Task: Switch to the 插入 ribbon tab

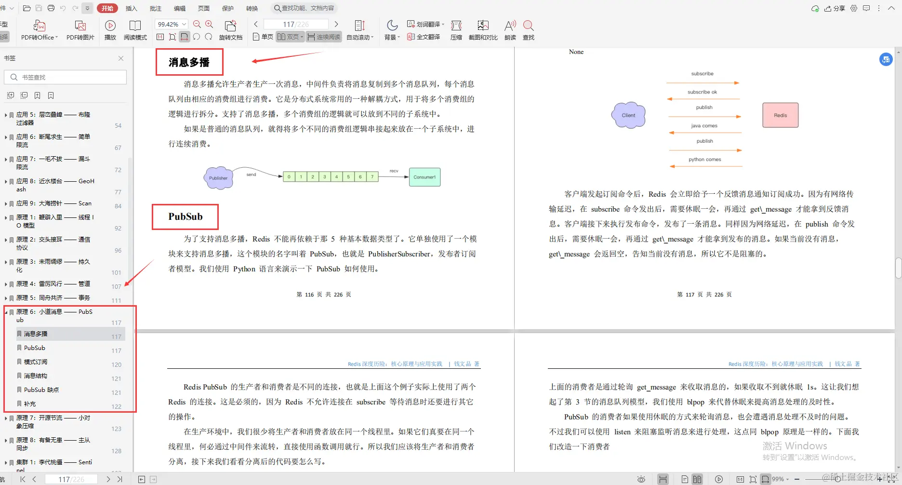Action: (132, 8)
